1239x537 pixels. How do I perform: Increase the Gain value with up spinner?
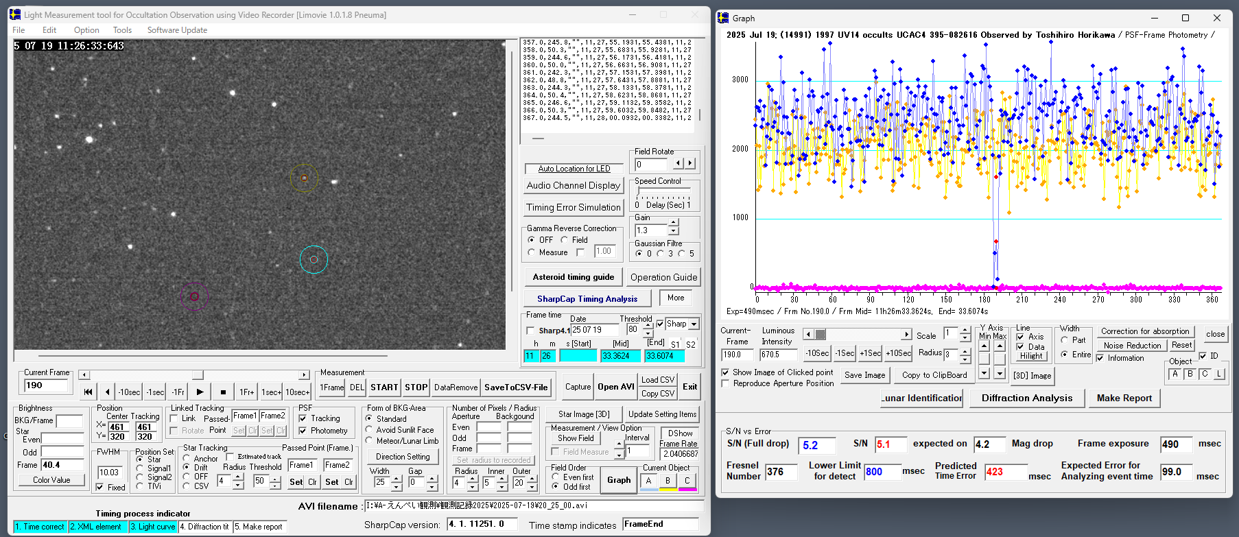(x=673, y=223)
